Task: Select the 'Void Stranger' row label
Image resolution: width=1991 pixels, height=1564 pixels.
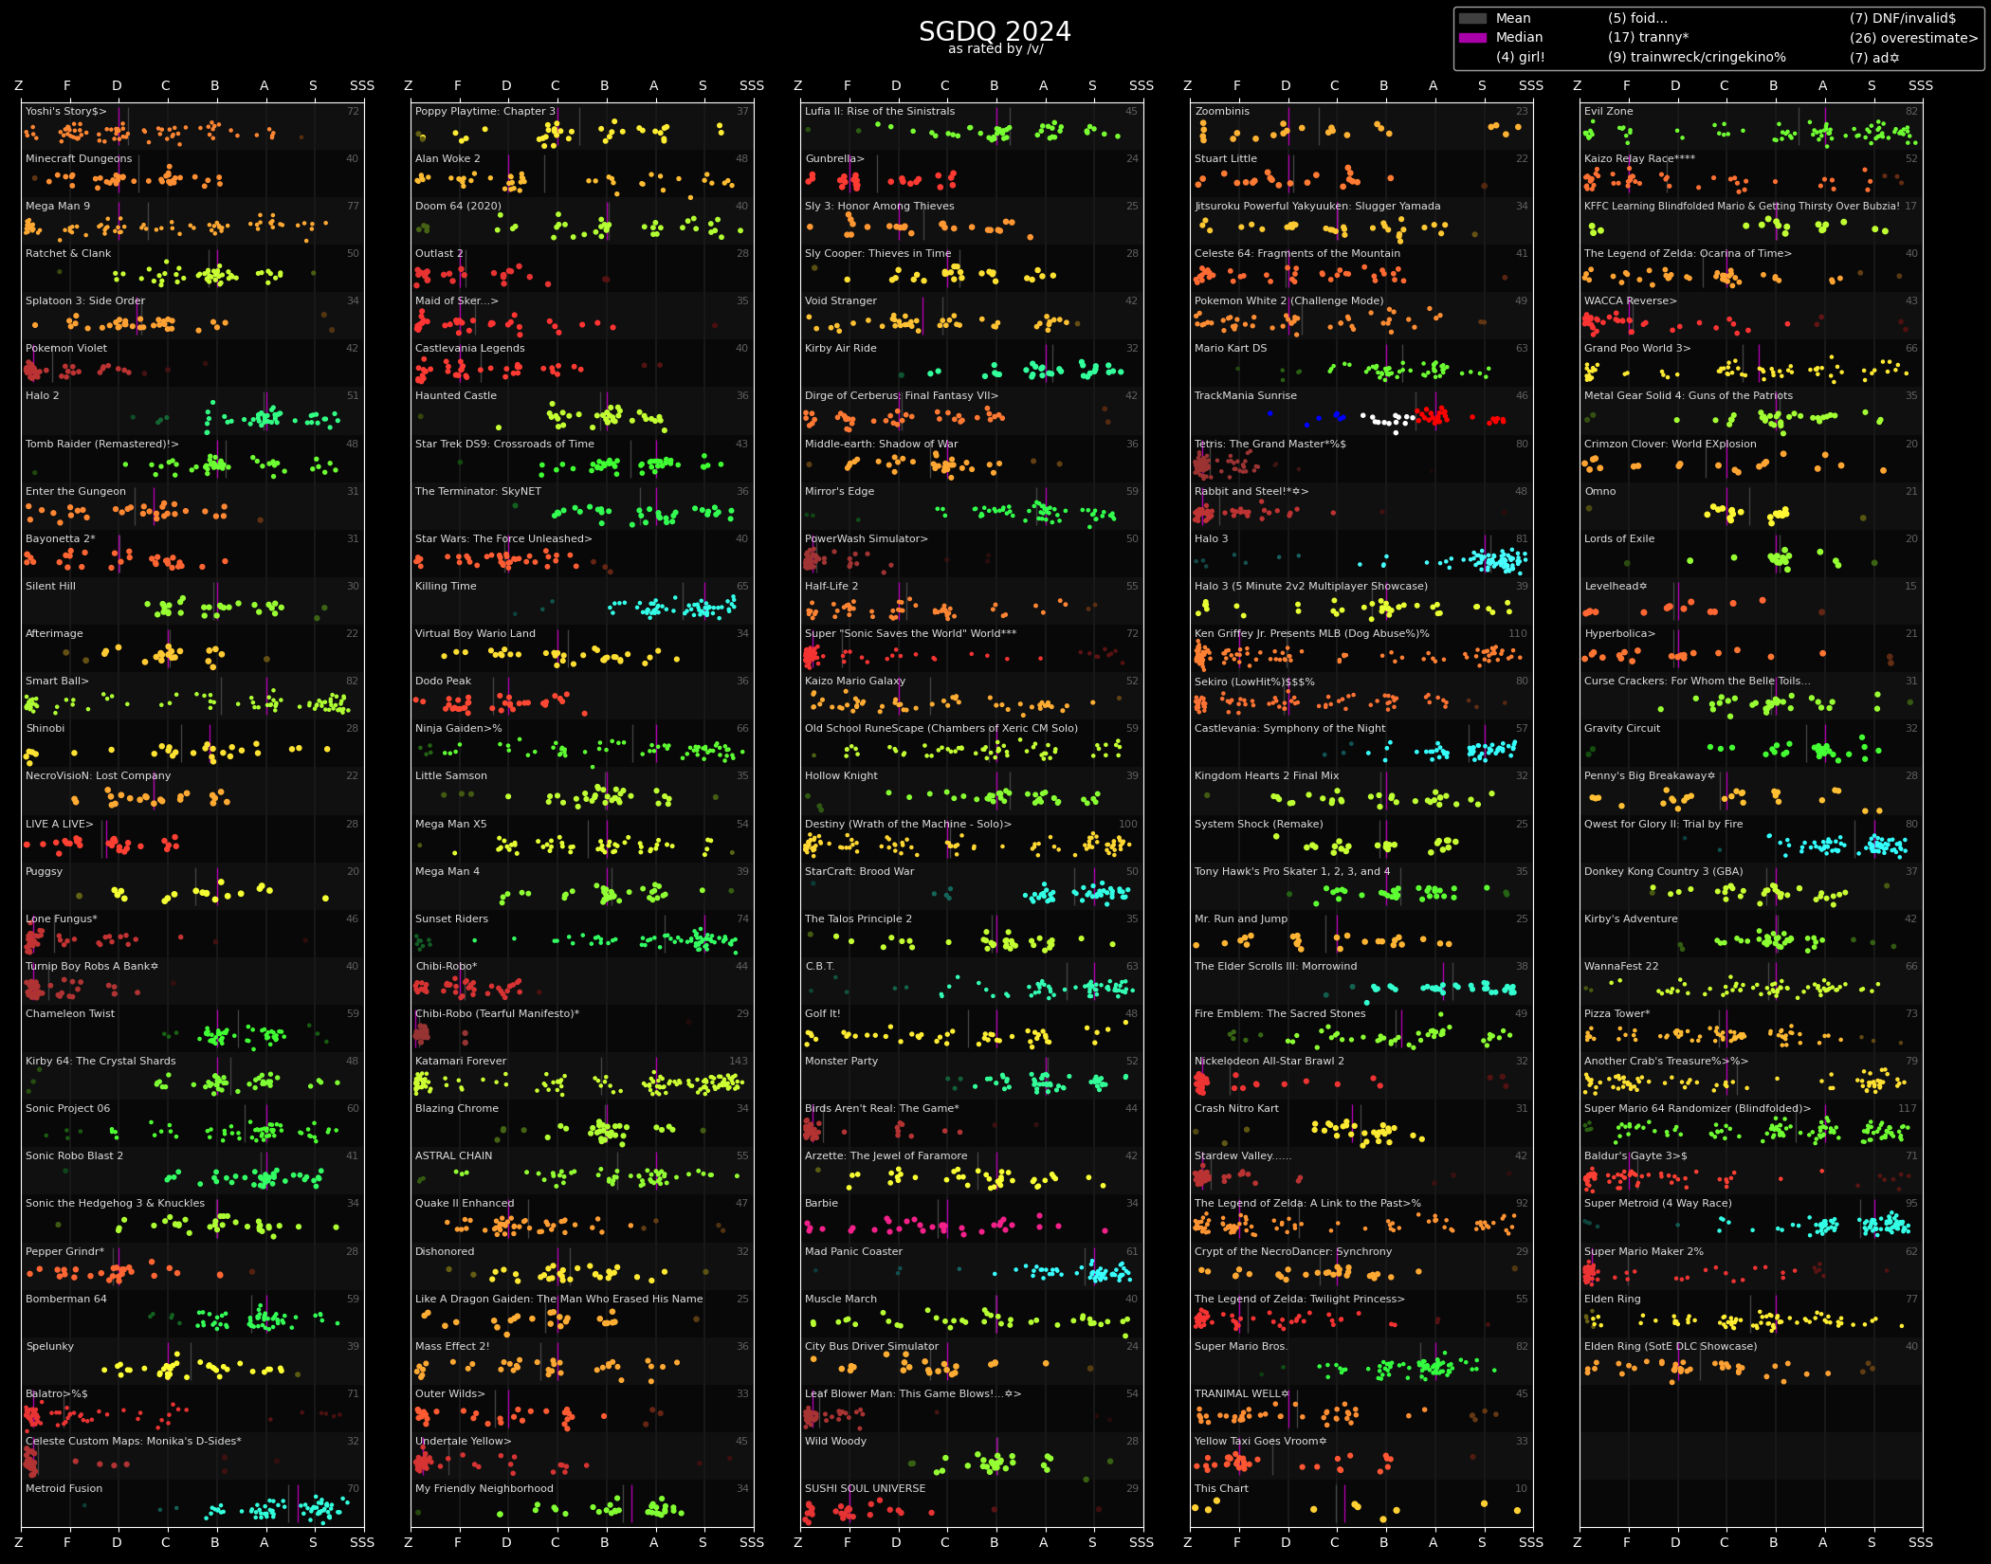Action: click(841, 301)
